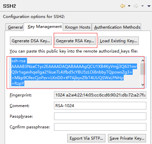Focus the Confirm passphrase input field
This screenshot has width=152, height=144.
coord(100,127)
